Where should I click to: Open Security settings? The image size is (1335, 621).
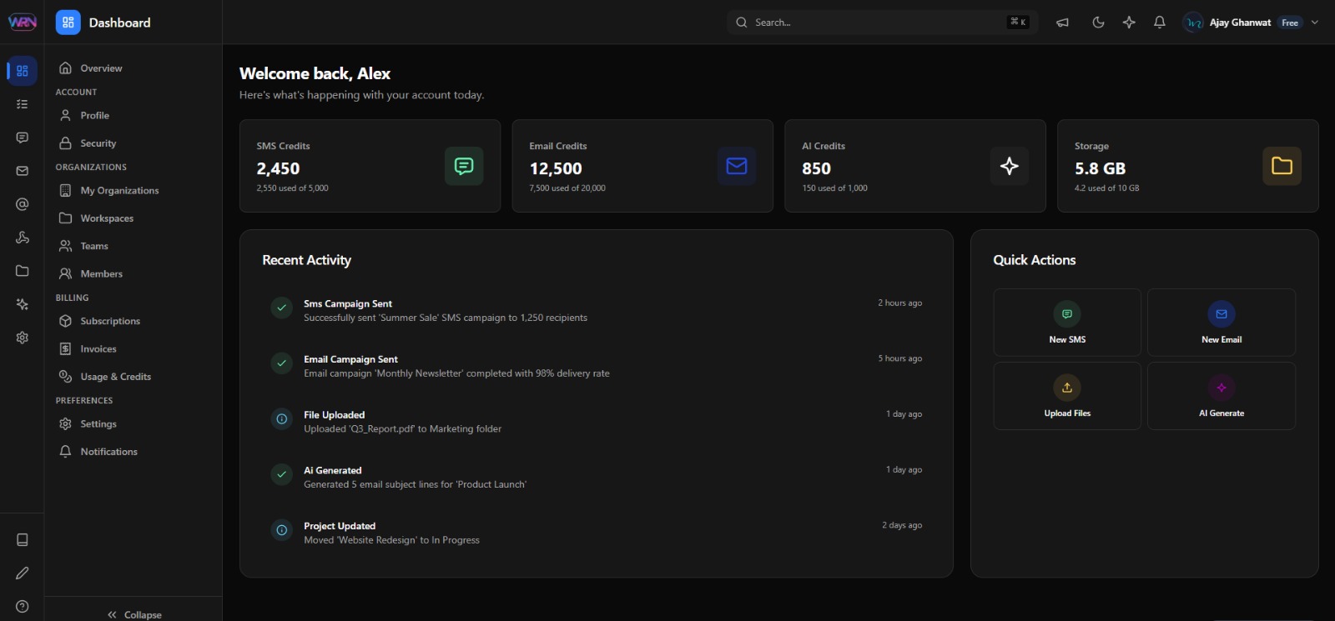[x=133, y=143]
